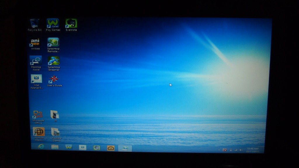Open the taskbar clock showing 12:48 AM
The width and height of the screenshot is (299, 168).
pyautogui.click(x=253, y=150)
